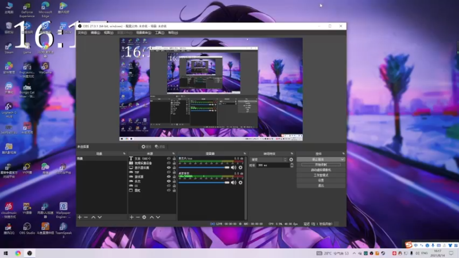
Task: Mute the 桌面音频 speaker icon
Action: [x=234, y=182]
